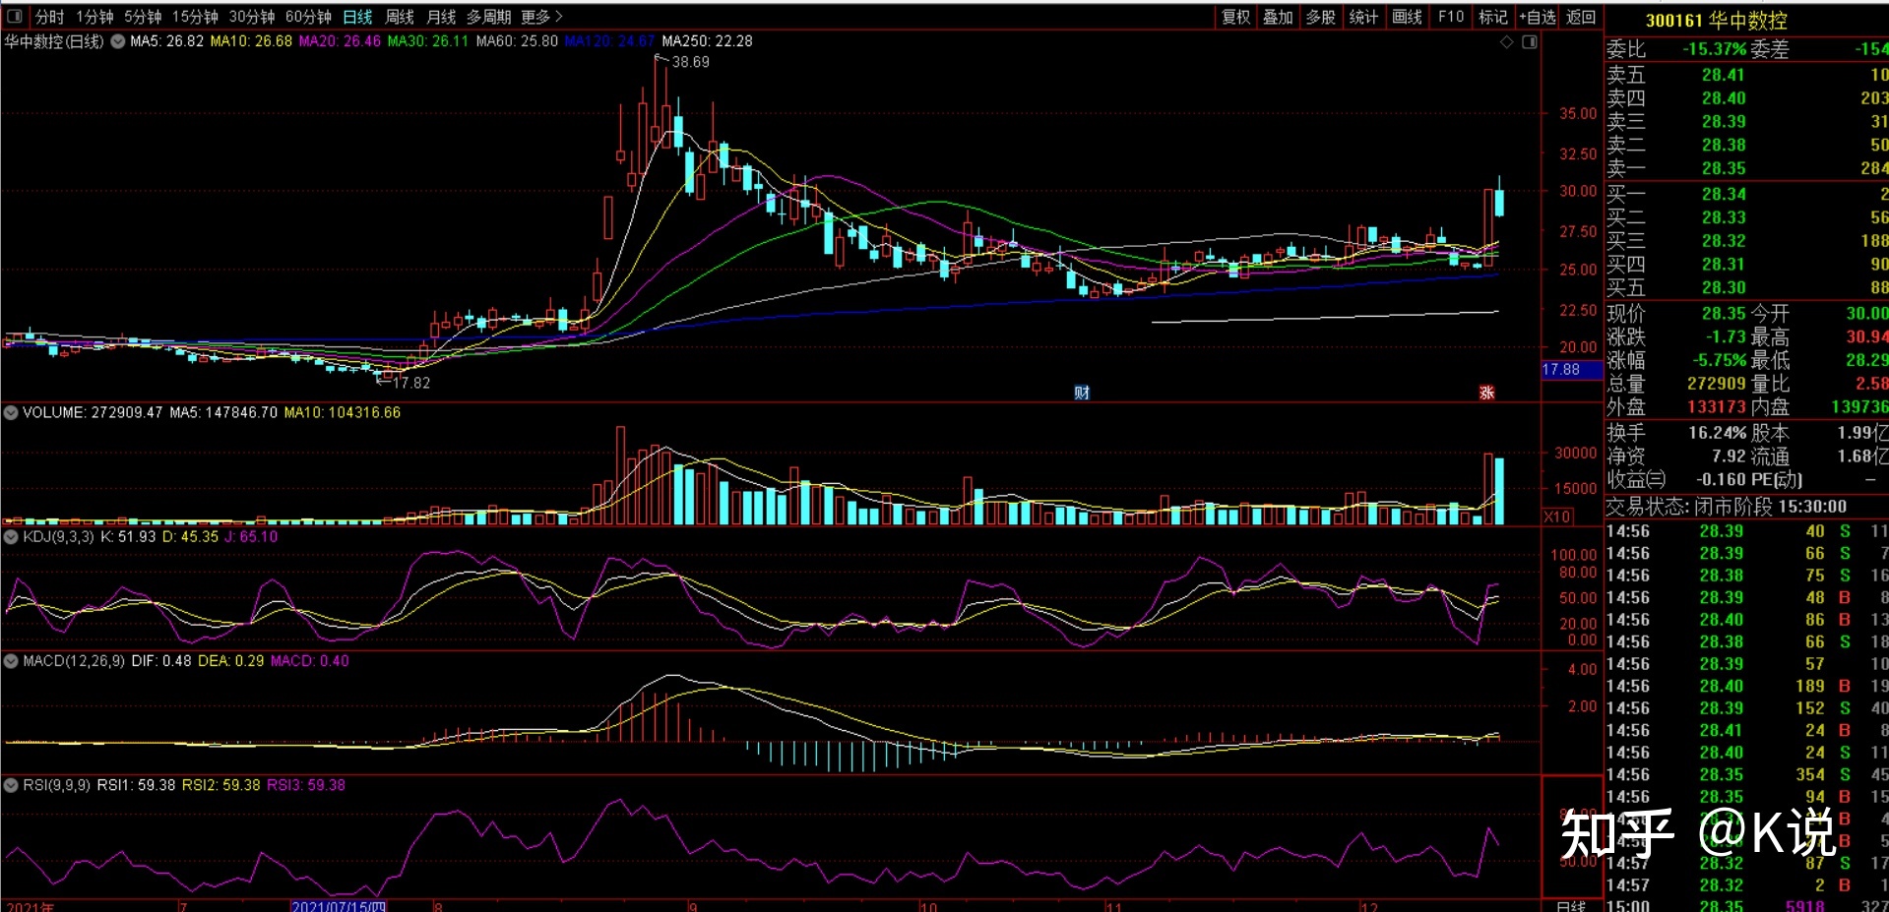Expand the 更多 periods menu
This screenshot has height=912, width=1889.
tap(541, 17)
